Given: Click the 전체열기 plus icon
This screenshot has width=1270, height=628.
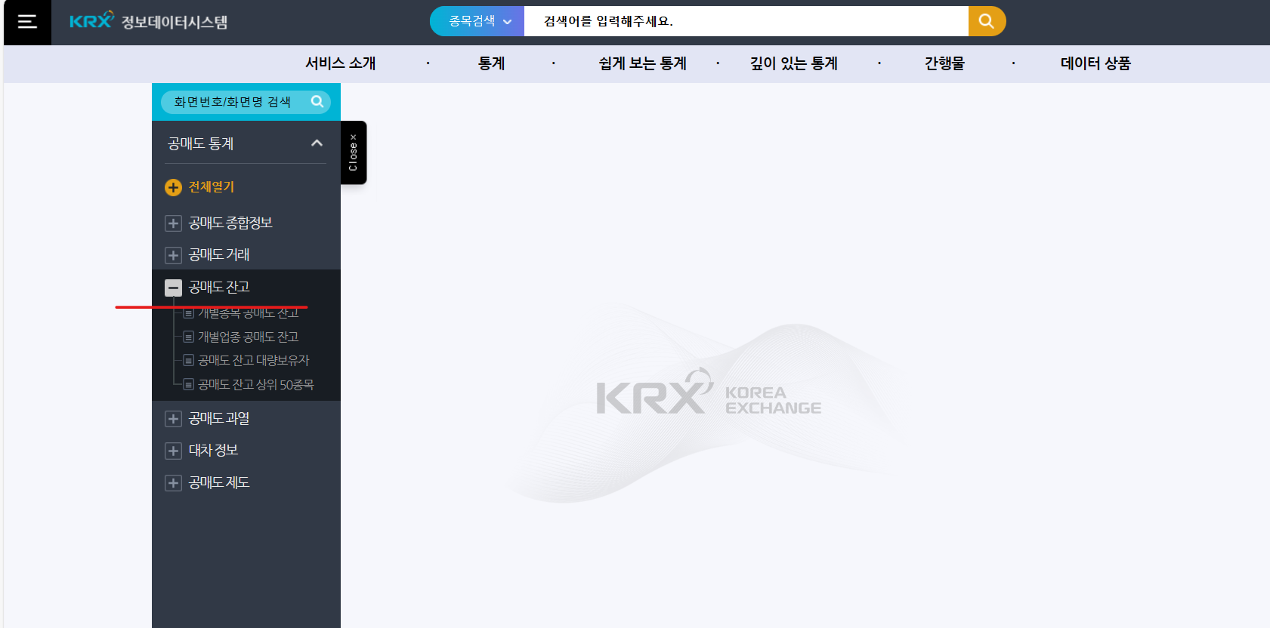Looking at the screenshot, I should pos(173,187).
